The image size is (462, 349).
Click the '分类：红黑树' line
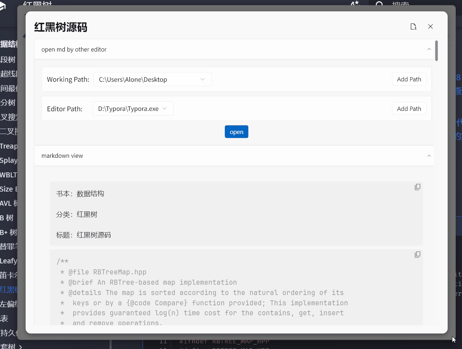point(77,214)
